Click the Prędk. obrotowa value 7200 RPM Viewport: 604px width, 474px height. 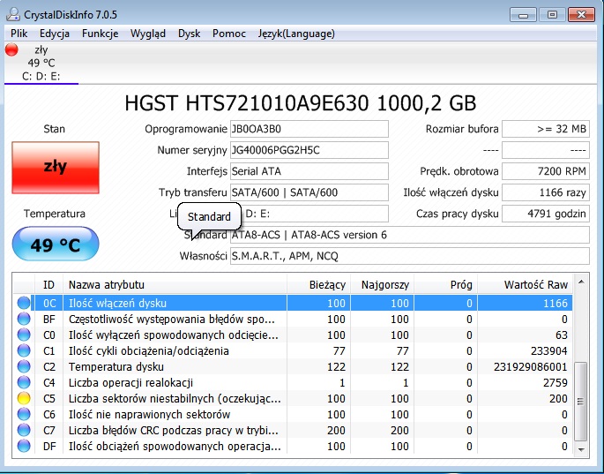(x=546, y=171)
